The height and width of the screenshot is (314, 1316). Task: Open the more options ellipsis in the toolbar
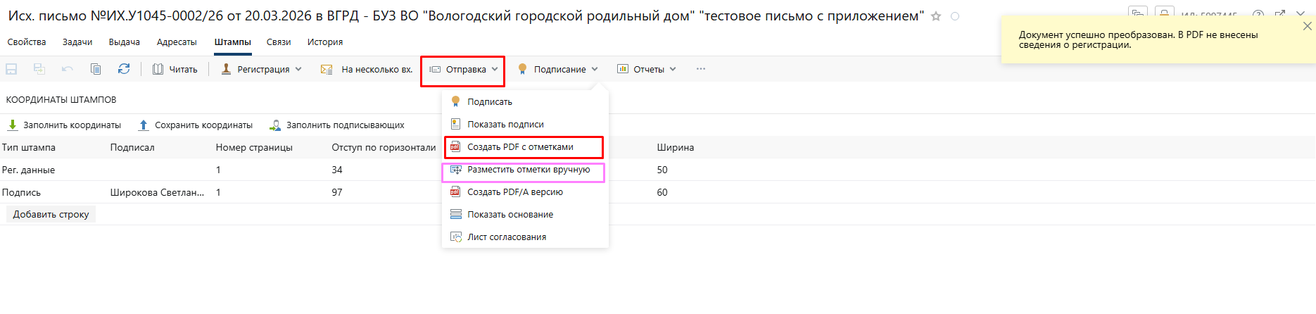tap(700, 69)
